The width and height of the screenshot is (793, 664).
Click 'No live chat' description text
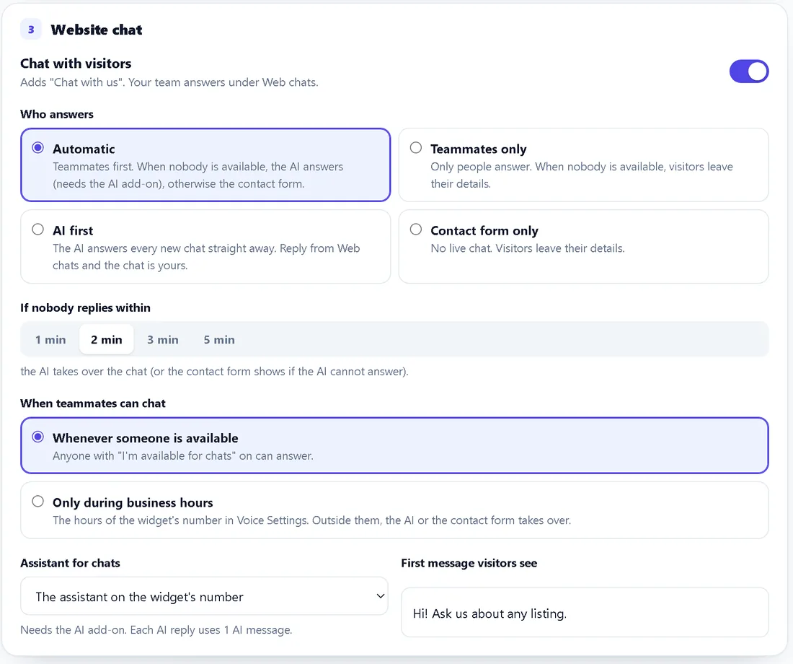(x=528, y=248)
